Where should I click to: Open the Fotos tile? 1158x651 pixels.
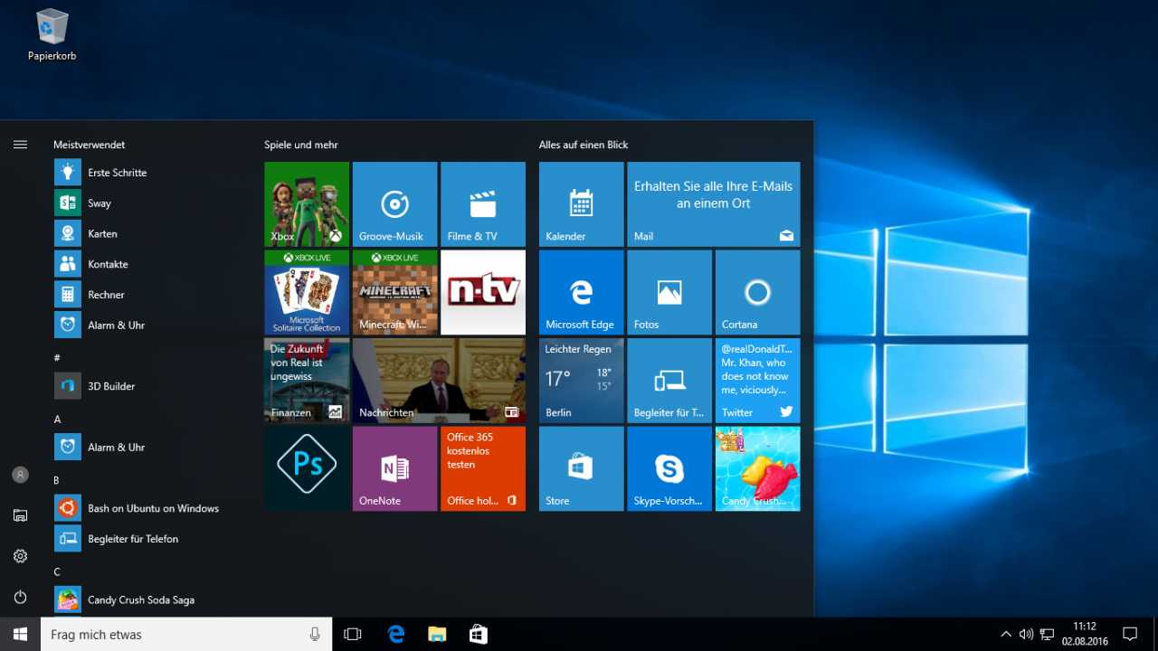669,293
